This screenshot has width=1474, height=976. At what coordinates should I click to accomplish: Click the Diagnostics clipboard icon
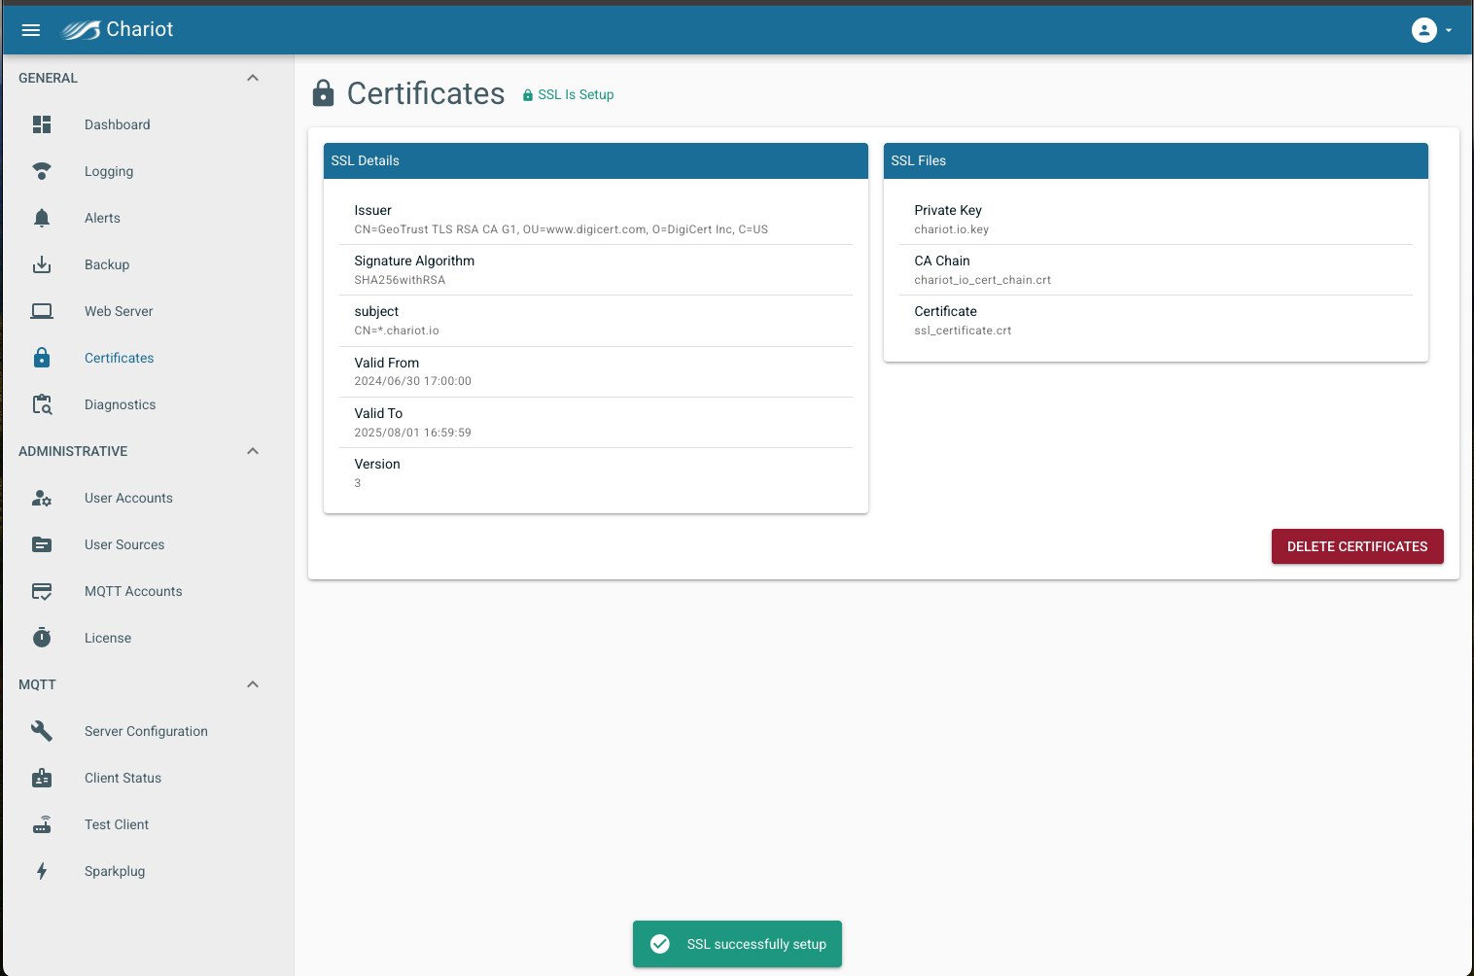click(x=42, y=404)
